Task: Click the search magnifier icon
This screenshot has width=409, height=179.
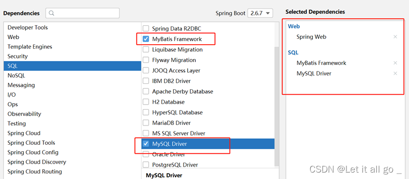Action: pos(52,13)
